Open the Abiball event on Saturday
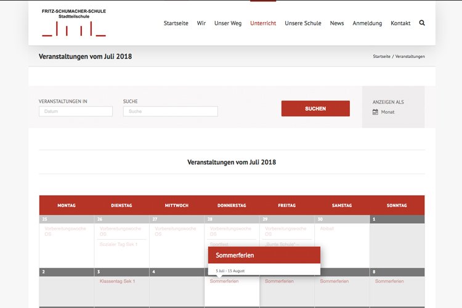This screenshot has width=462, height=308. coord(326,229)
